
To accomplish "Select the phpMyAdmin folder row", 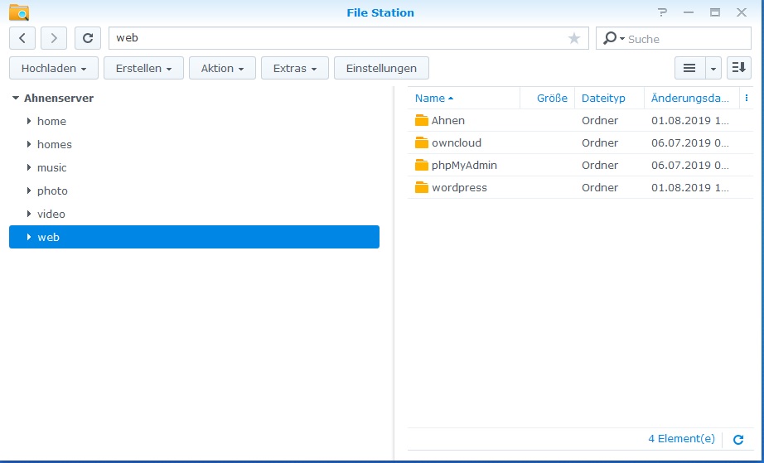I will (464, 165).
